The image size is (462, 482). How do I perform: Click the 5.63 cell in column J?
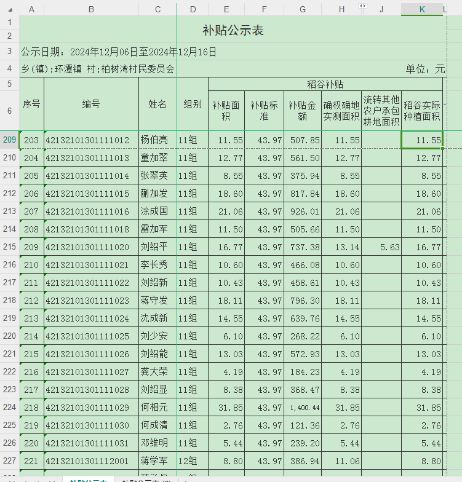381,247
